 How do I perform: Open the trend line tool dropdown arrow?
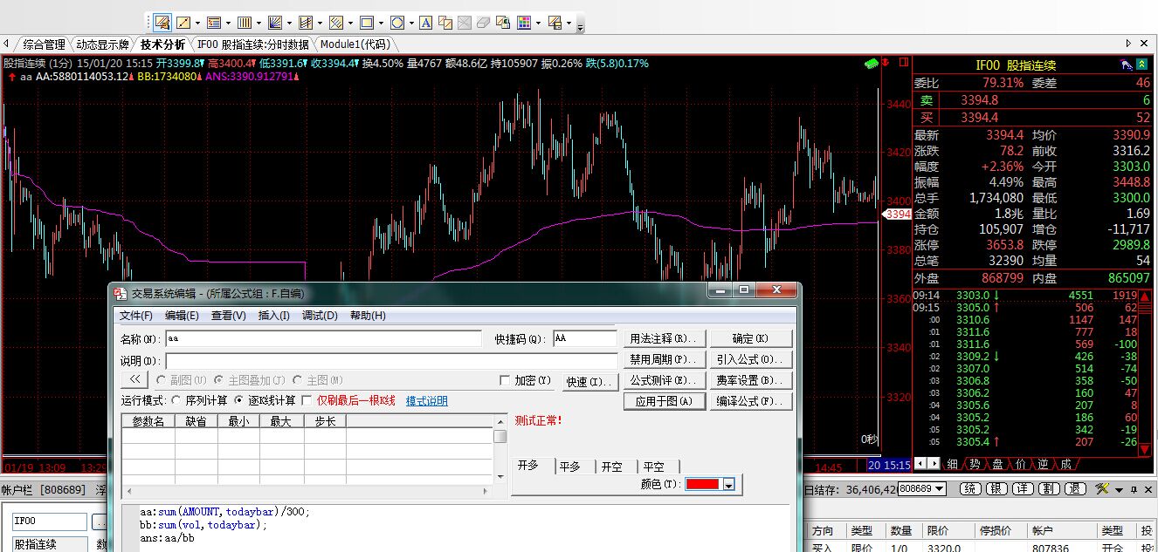coord(197,23)
